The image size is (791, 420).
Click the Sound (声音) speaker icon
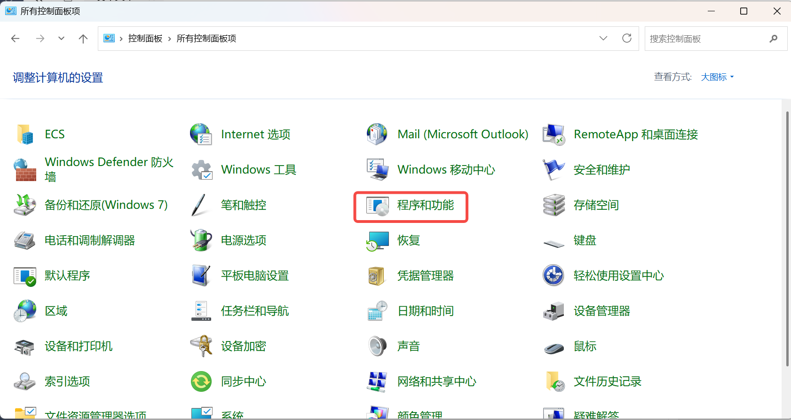[378, 347]
